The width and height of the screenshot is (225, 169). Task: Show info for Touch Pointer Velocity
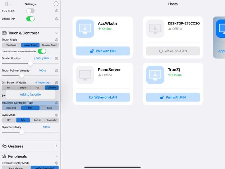coord(56,70)
